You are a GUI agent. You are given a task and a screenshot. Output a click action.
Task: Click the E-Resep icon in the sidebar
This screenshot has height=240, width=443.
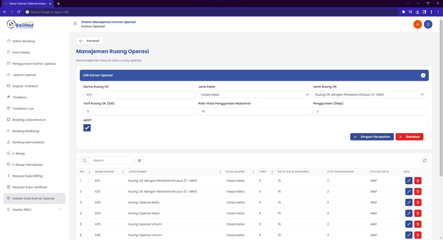pos(8,153)
